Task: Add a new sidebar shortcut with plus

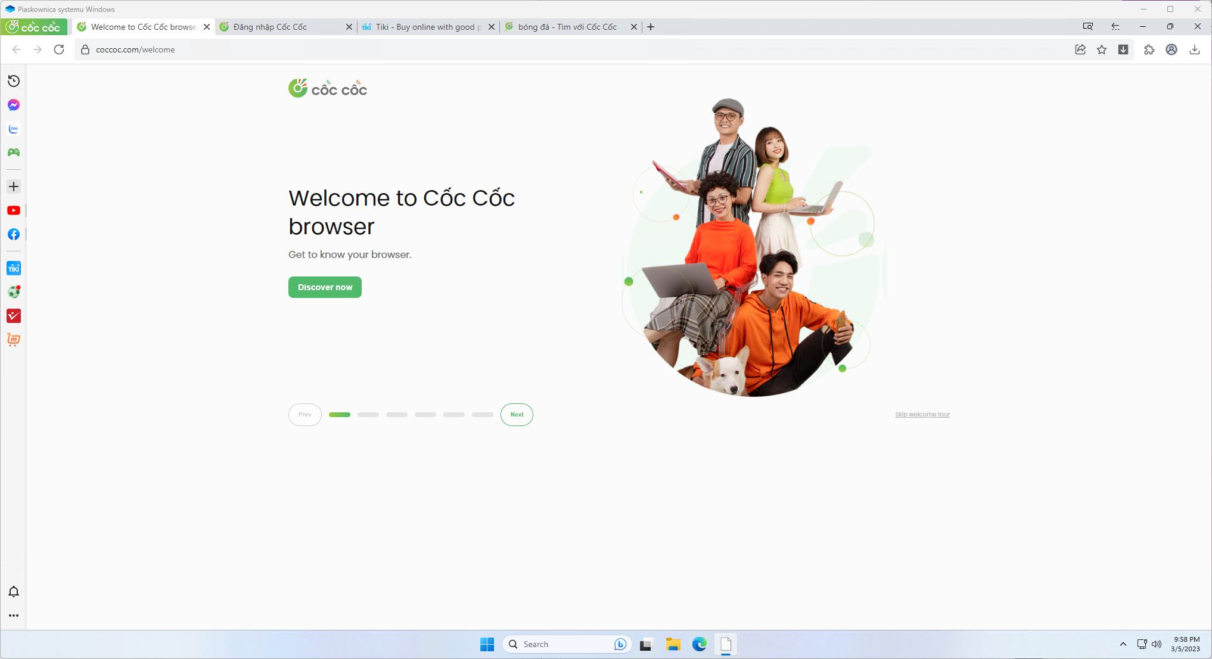Action: point(14,186)
